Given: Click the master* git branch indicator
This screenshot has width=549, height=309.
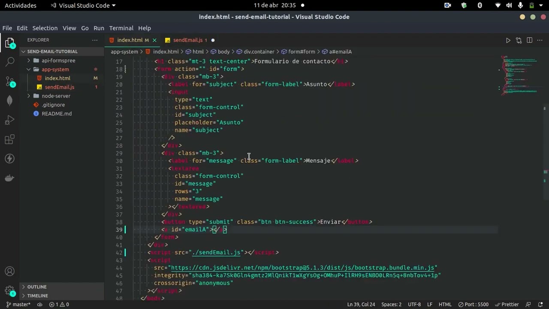Looking at the screenshot, I should pyautogui.click(x=18, y=304).
